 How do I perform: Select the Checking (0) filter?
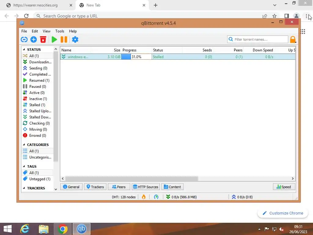pos(37,123)
